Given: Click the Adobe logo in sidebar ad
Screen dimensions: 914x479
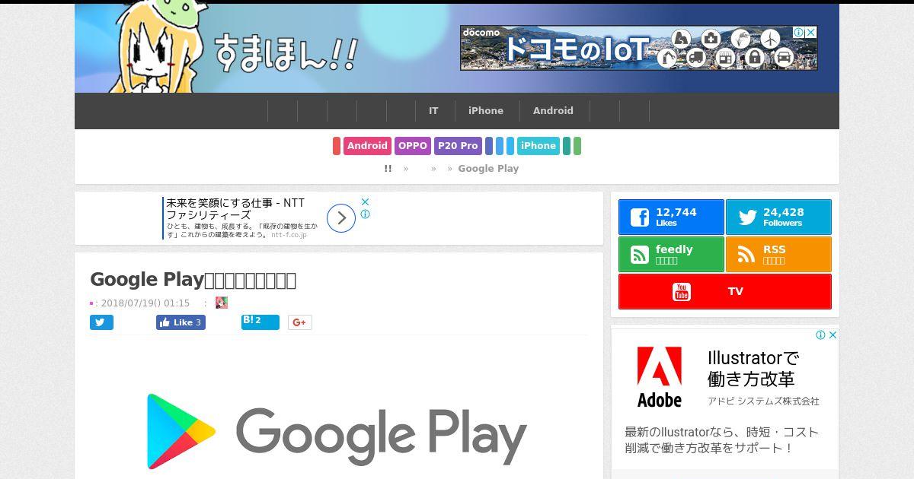Looking at the screenshot, I should click(660, 377).
